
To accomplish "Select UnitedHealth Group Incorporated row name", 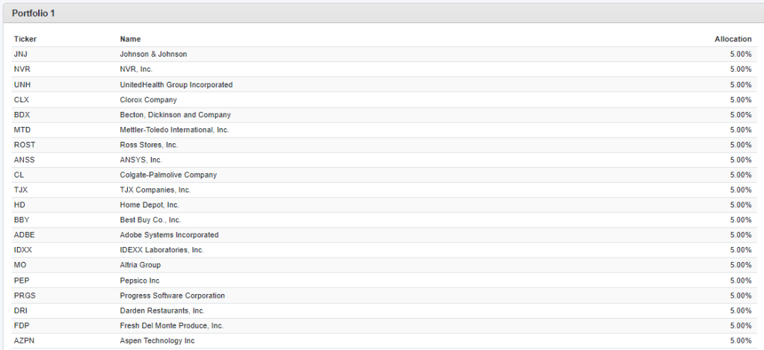I will coord(176,85).
